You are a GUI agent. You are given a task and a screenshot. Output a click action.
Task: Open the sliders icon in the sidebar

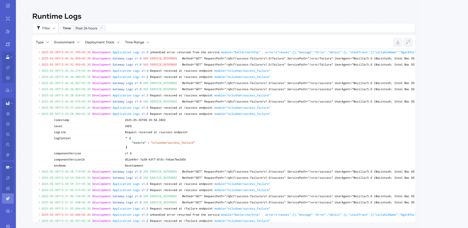point(8,114)
